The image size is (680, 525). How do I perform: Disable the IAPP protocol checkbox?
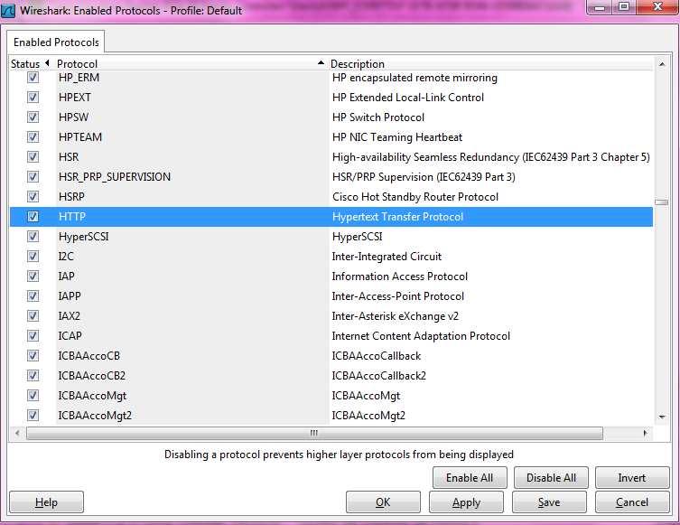click(33, 295)
